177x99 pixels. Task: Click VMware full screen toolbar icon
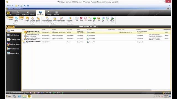click(25, 6)
